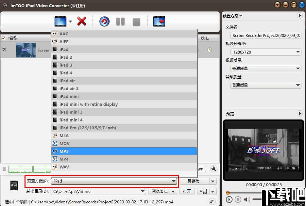The width and height of the screenshot is (306, 206).
Task: Click the clock status icon in the row
Action: (x=210, y=50)
